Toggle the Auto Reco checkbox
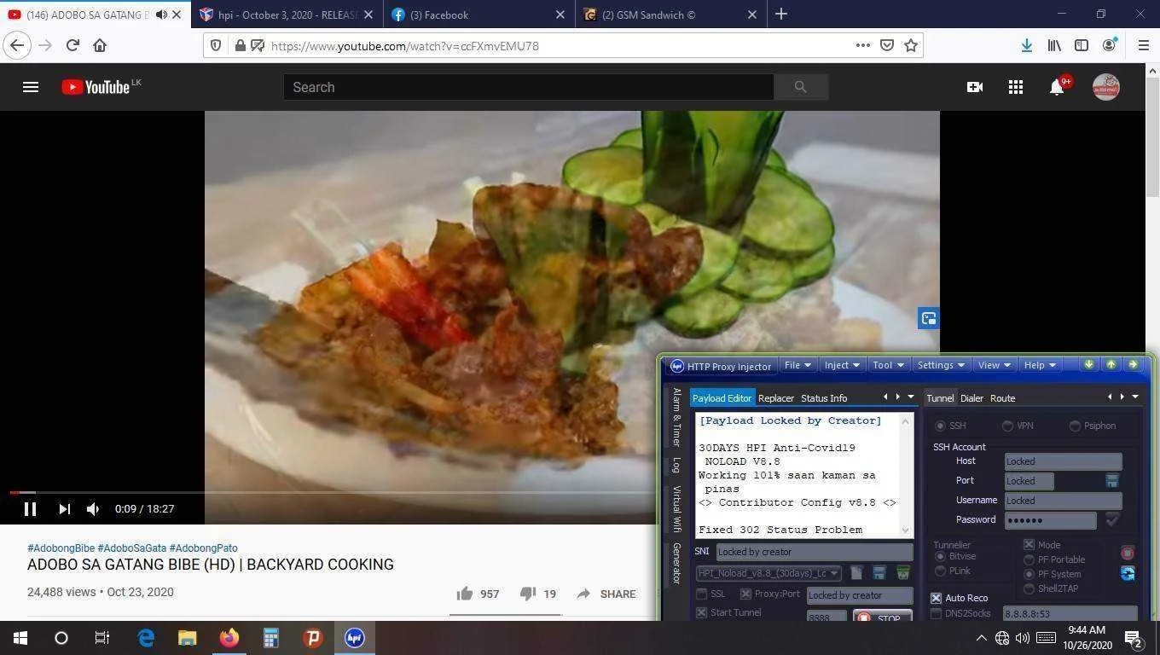Screen dimensions: 1160x655 [936, 598]
